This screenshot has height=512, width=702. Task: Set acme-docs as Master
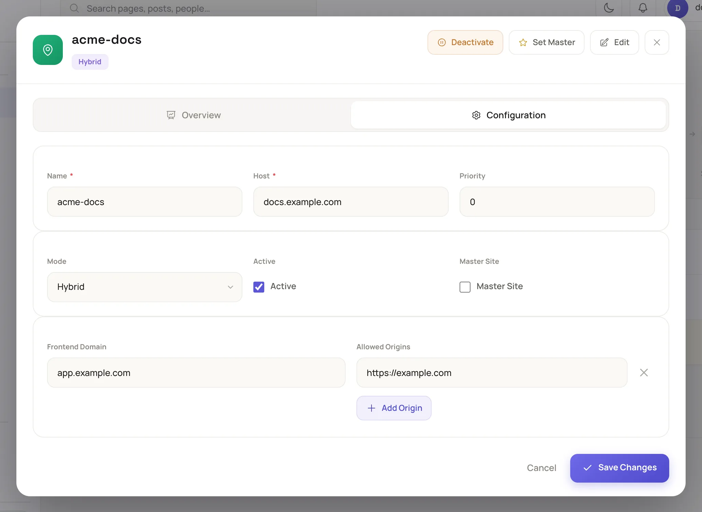(x=546, y=42)
